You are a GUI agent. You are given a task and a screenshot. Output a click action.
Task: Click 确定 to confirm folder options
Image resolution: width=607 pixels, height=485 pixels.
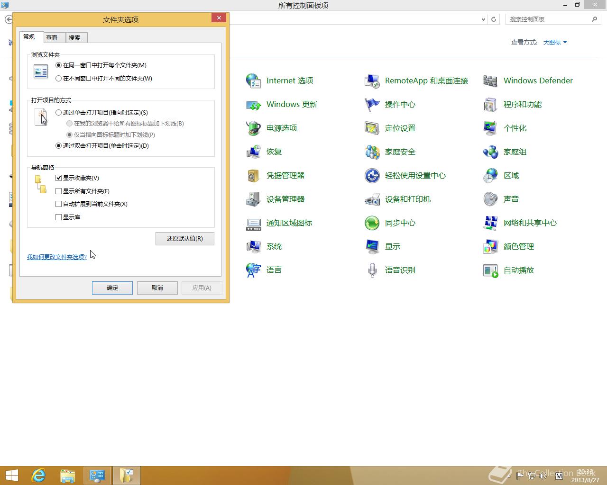[x=112, y=288]
